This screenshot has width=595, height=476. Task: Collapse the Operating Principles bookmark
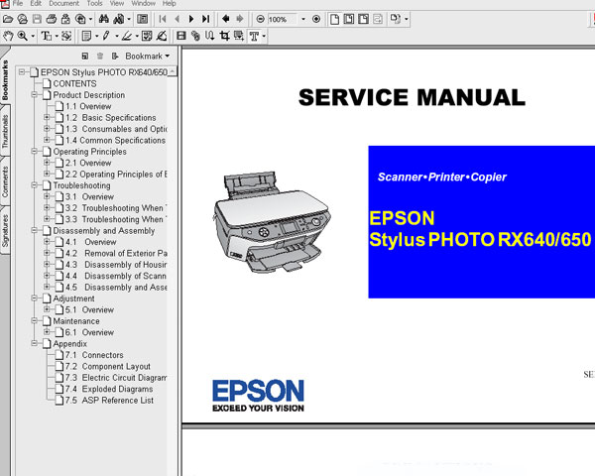[34, 152]
